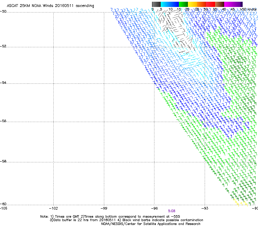Viewport: 258px width, 226px height.
Task: Click the chart title 'ASCAT 25KM NOAA Winds 20160511 ascending'
Action: (x=50, y=6)
